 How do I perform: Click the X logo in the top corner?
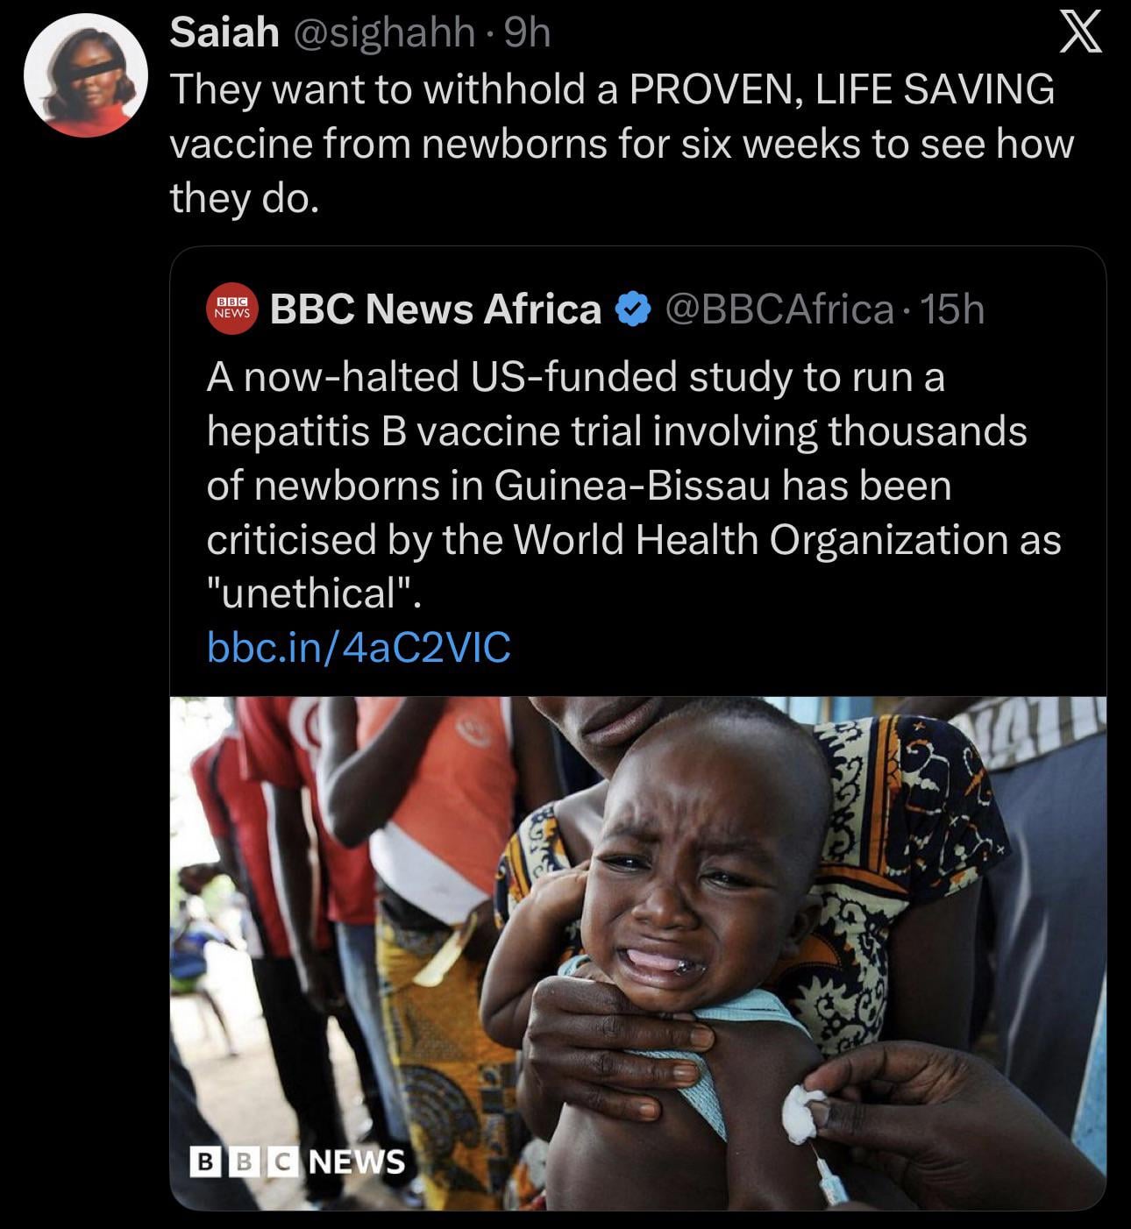coord(1079,37)
